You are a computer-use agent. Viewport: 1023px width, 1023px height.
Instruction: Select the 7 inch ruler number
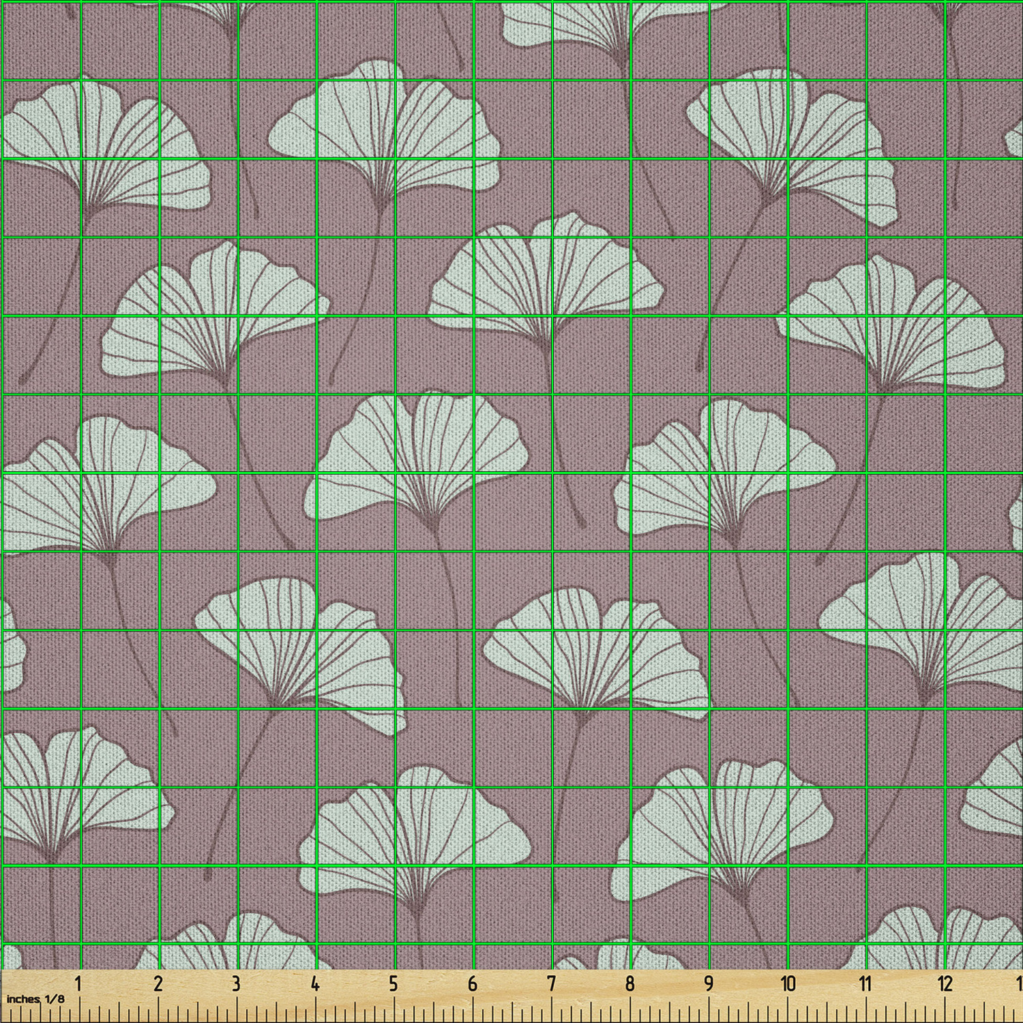[551, 983]
